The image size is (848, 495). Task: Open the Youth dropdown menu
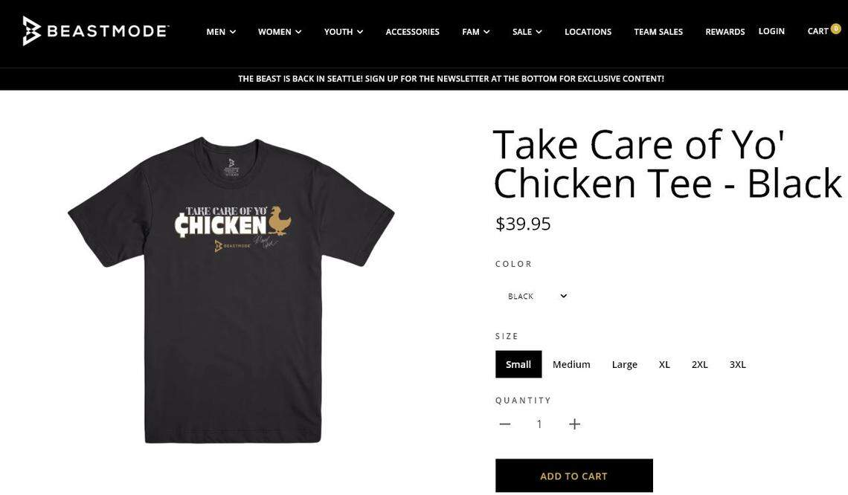[344, 31]
